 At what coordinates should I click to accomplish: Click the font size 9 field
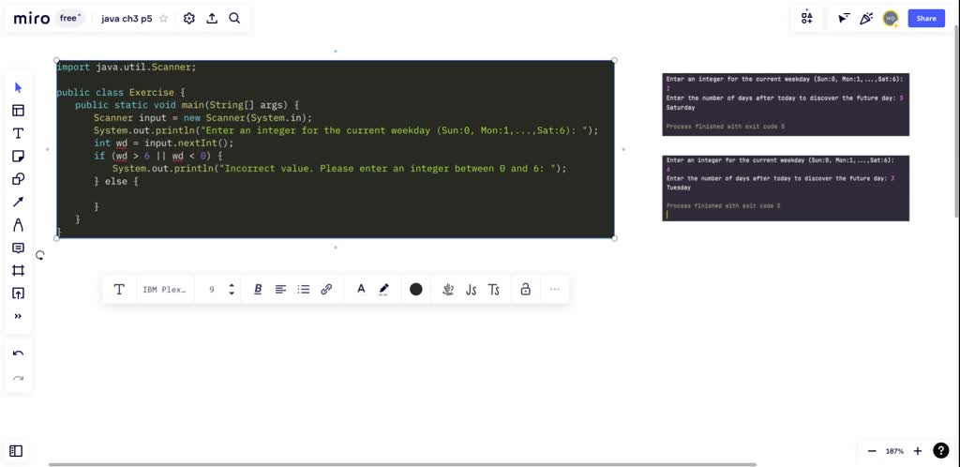tap(212, 290)
